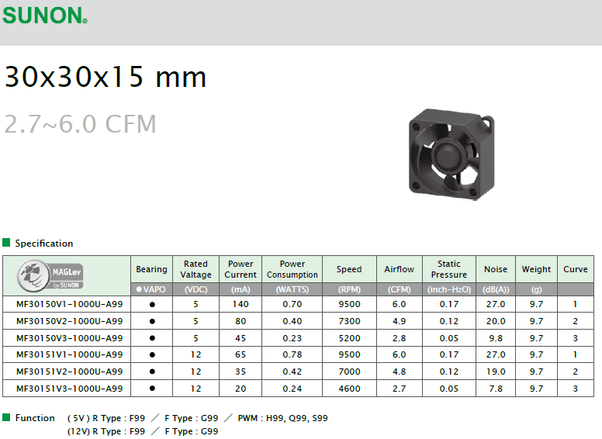Viewport: 602px width, 439px height.
Task: Click the Static Pressure column header
Action: click(449, 269)
